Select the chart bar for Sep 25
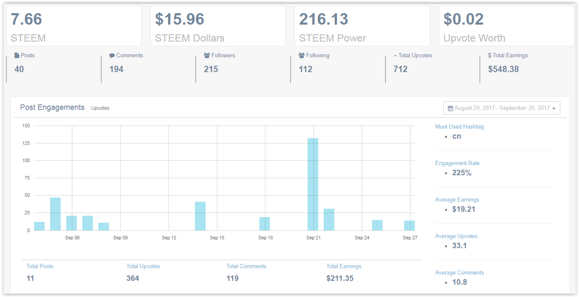This screenshot has height=297, width=579. [x=377, y=225]
